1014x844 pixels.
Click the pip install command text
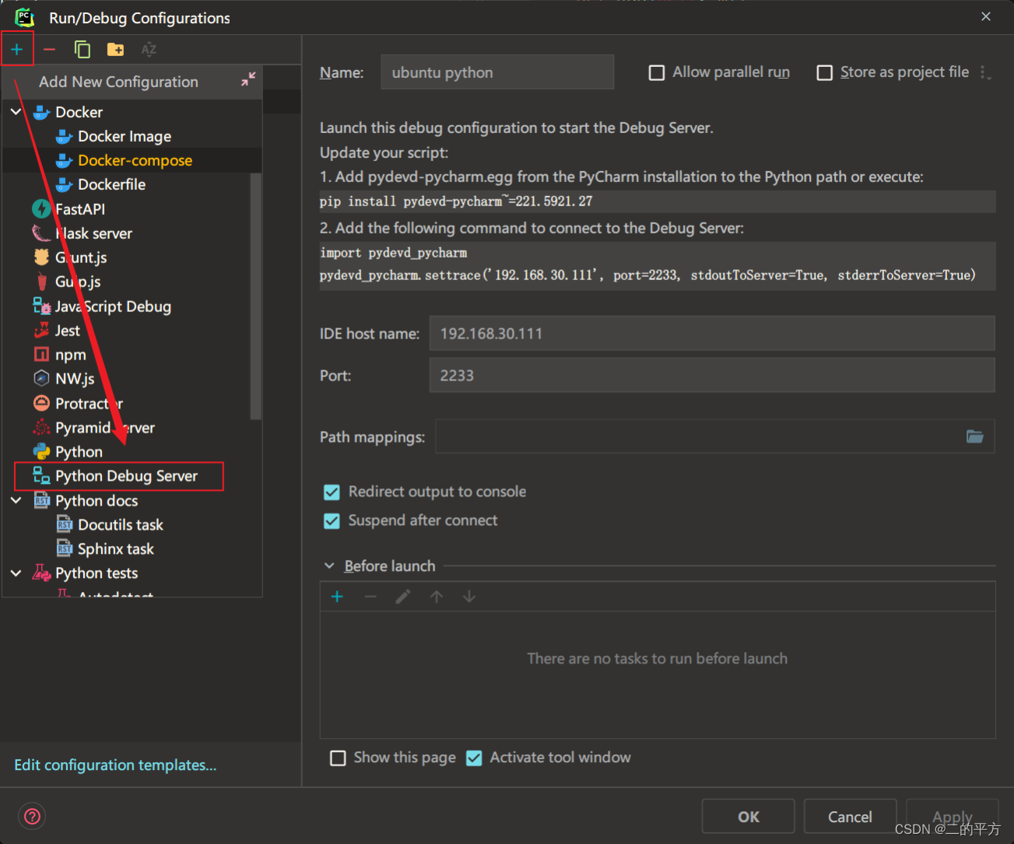(456, 201)
